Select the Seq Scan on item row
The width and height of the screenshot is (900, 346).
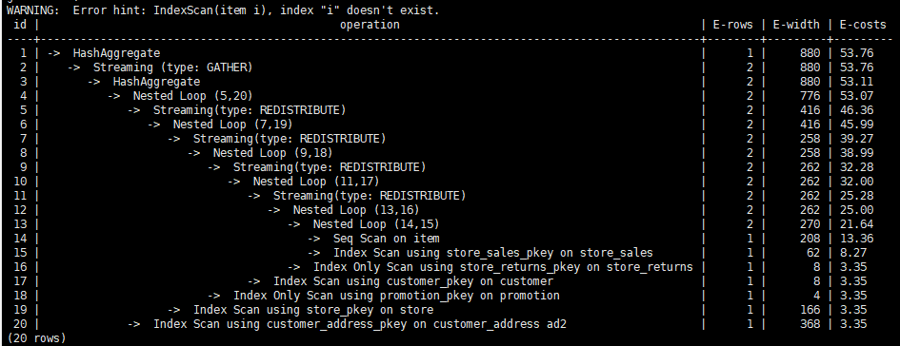coord(450,239)
